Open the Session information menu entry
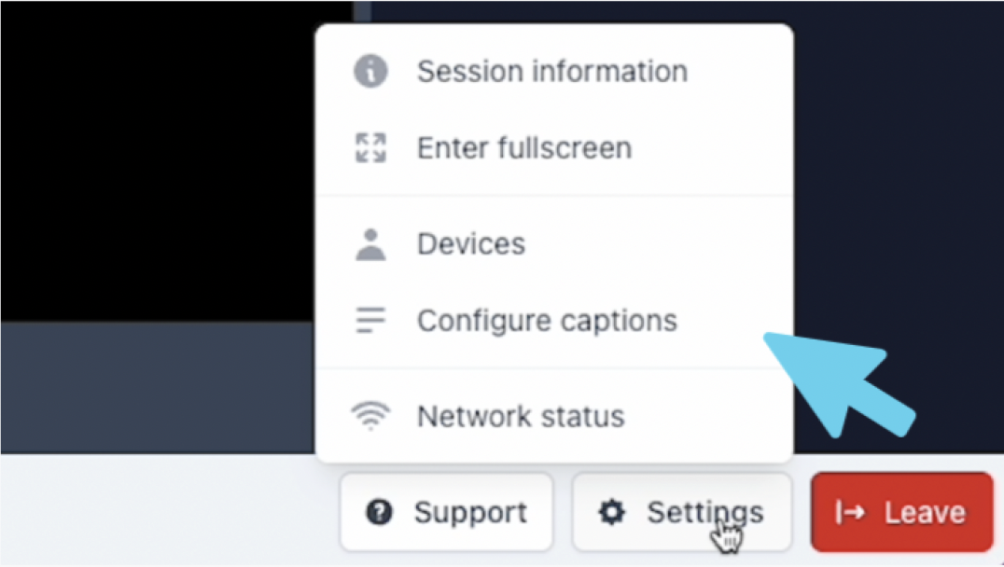 coord(552,71)
